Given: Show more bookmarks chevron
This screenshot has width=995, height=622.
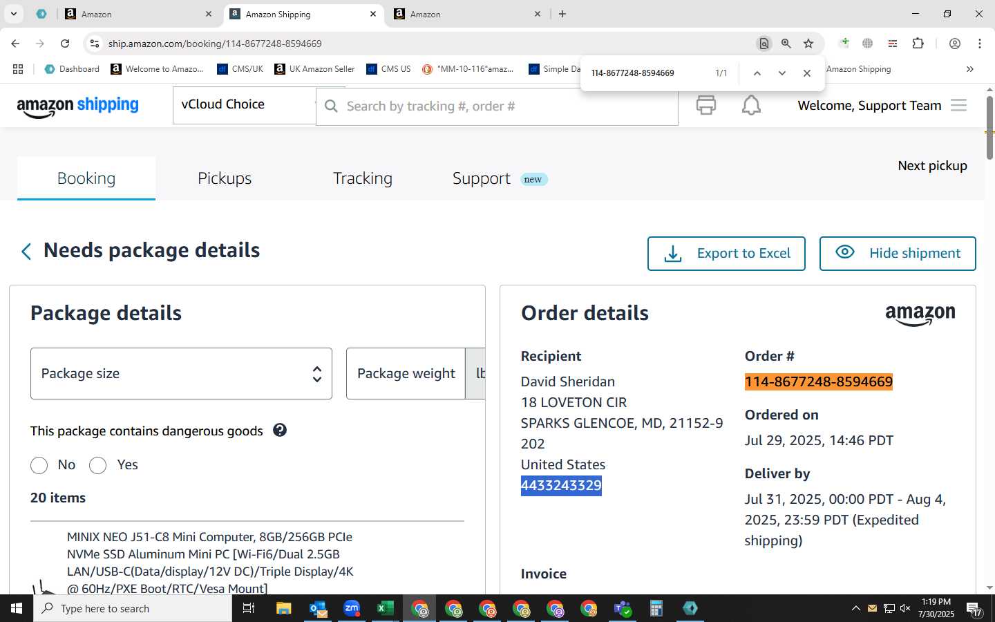Looking at the screenshot, I should (x=970, y=69).
